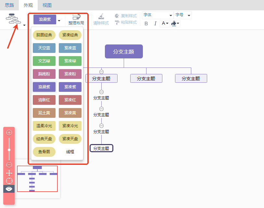Pick the 脑残粉 theme
This screenshot has height=208, width=264.
coord(44,74)
